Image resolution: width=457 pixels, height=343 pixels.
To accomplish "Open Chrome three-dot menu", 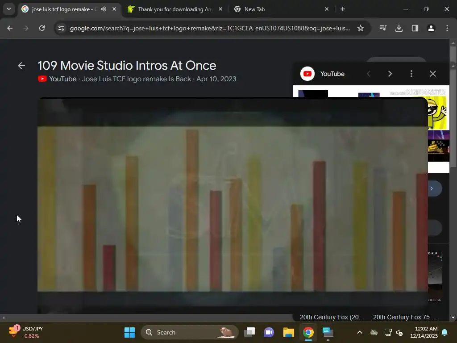I will (447, 28).
